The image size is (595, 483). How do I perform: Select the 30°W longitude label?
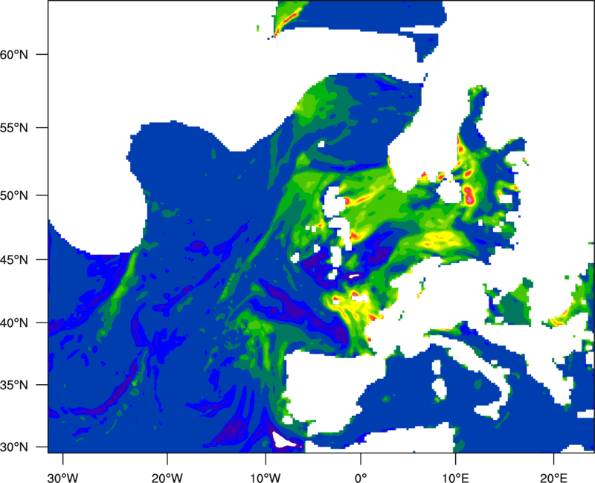tap(63, 478)
